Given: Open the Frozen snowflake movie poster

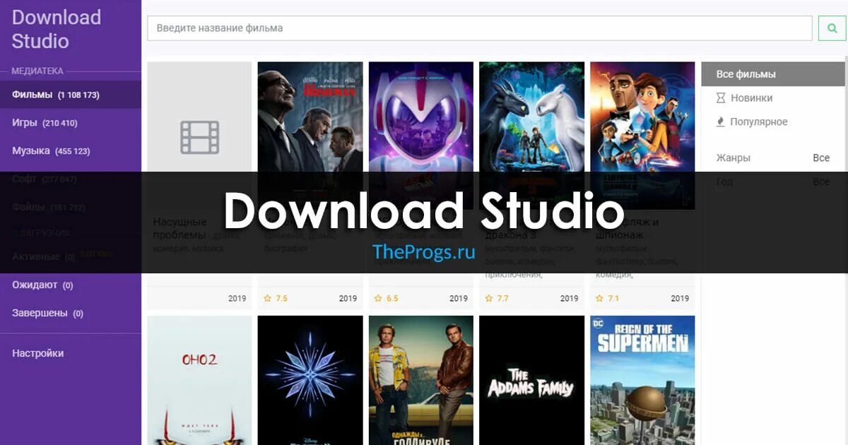Looking at the screenshot, I should tap(310, 380).
